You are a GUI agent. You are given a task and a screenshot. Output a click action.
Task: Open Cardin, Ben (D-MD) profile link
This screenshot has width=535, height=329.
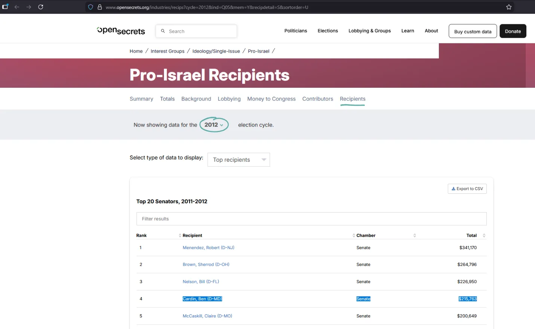click(x=202, y=299)
